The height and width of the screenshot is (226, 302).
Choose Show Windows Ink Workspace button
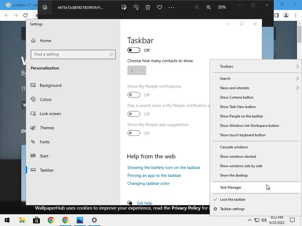click(x=256, y=125)
